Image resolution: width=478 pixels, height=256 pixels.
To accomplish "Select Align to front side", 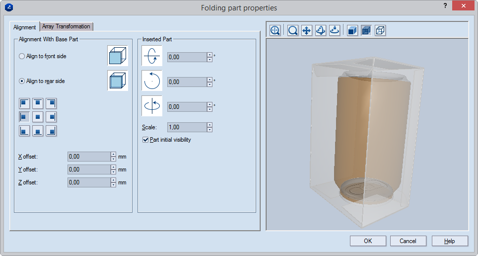I will tap(22, 57).
